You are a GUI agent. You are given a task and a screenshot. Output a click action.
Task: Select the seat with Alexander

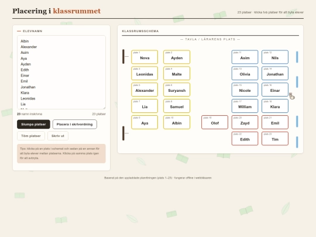(145, 90)
